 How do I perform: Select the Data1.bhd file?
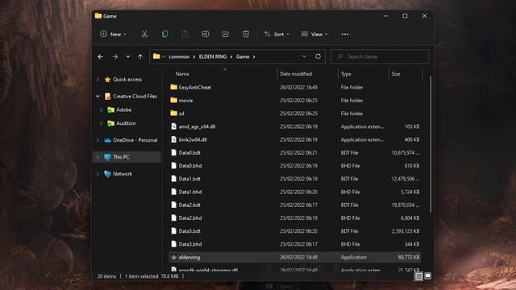pyautogui.click(x=190, y=192)
